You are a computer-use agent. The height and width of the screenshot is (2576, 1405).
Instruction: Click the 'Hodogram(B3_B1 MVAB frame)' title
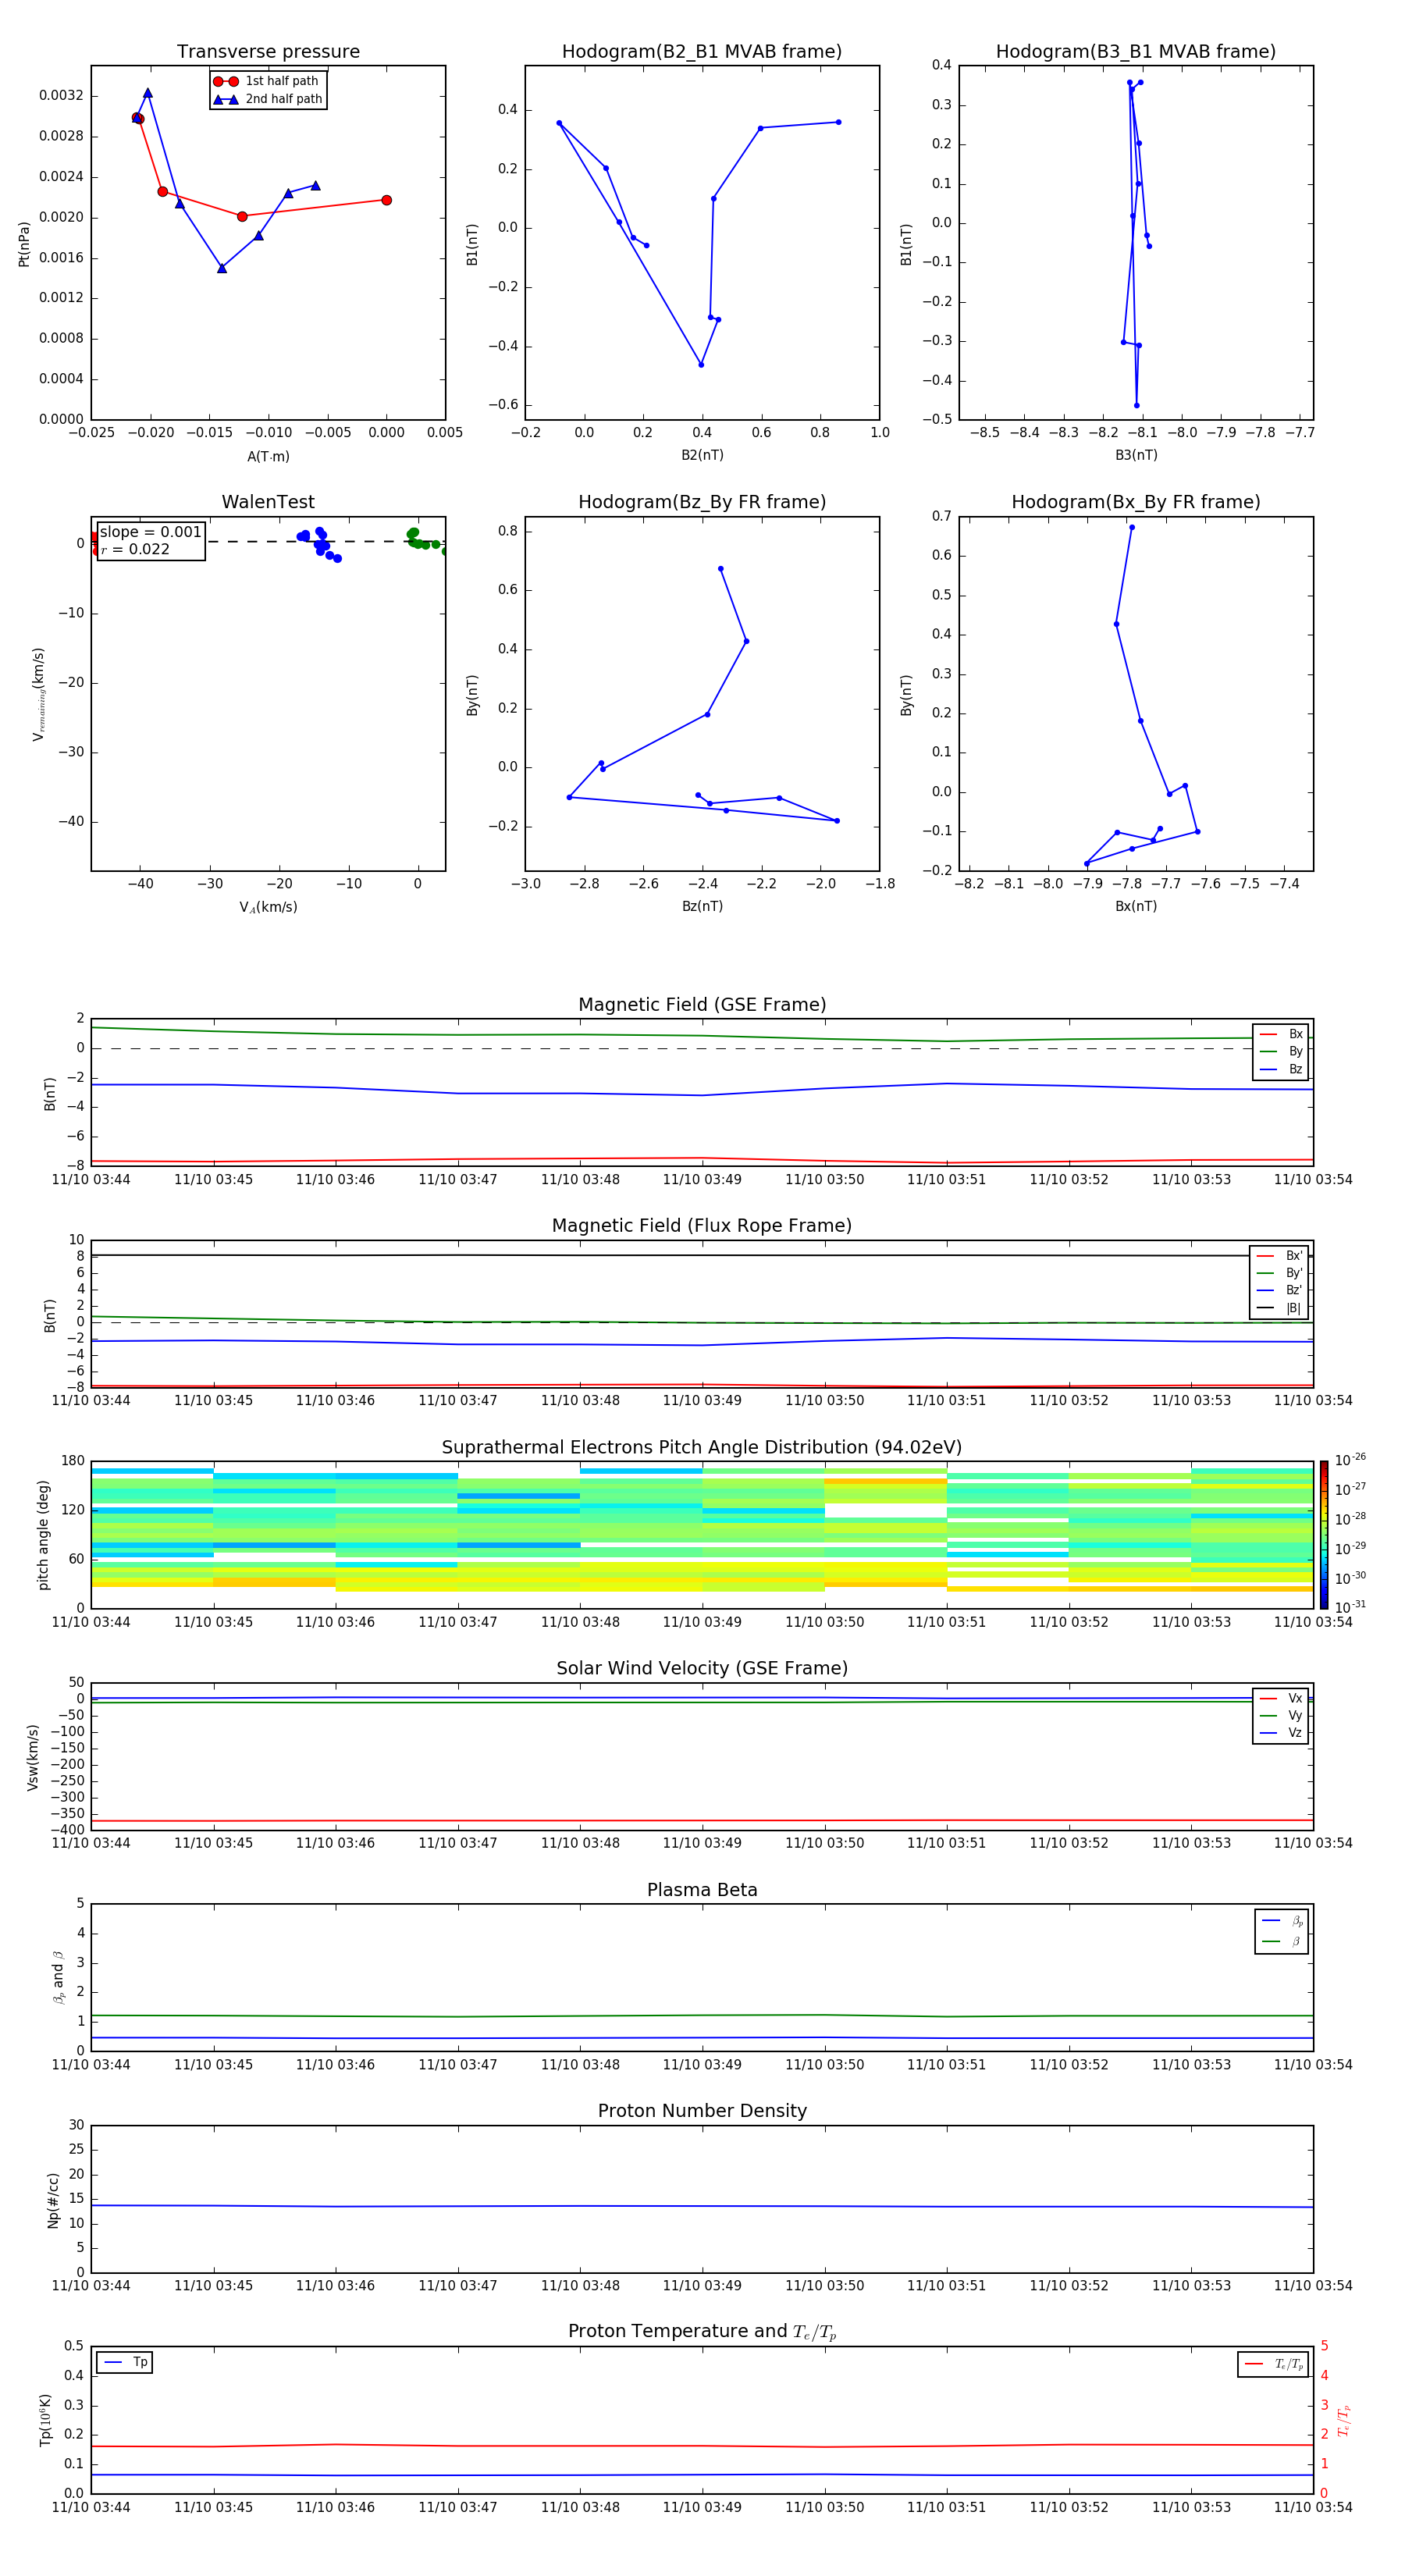[1136, 51]
